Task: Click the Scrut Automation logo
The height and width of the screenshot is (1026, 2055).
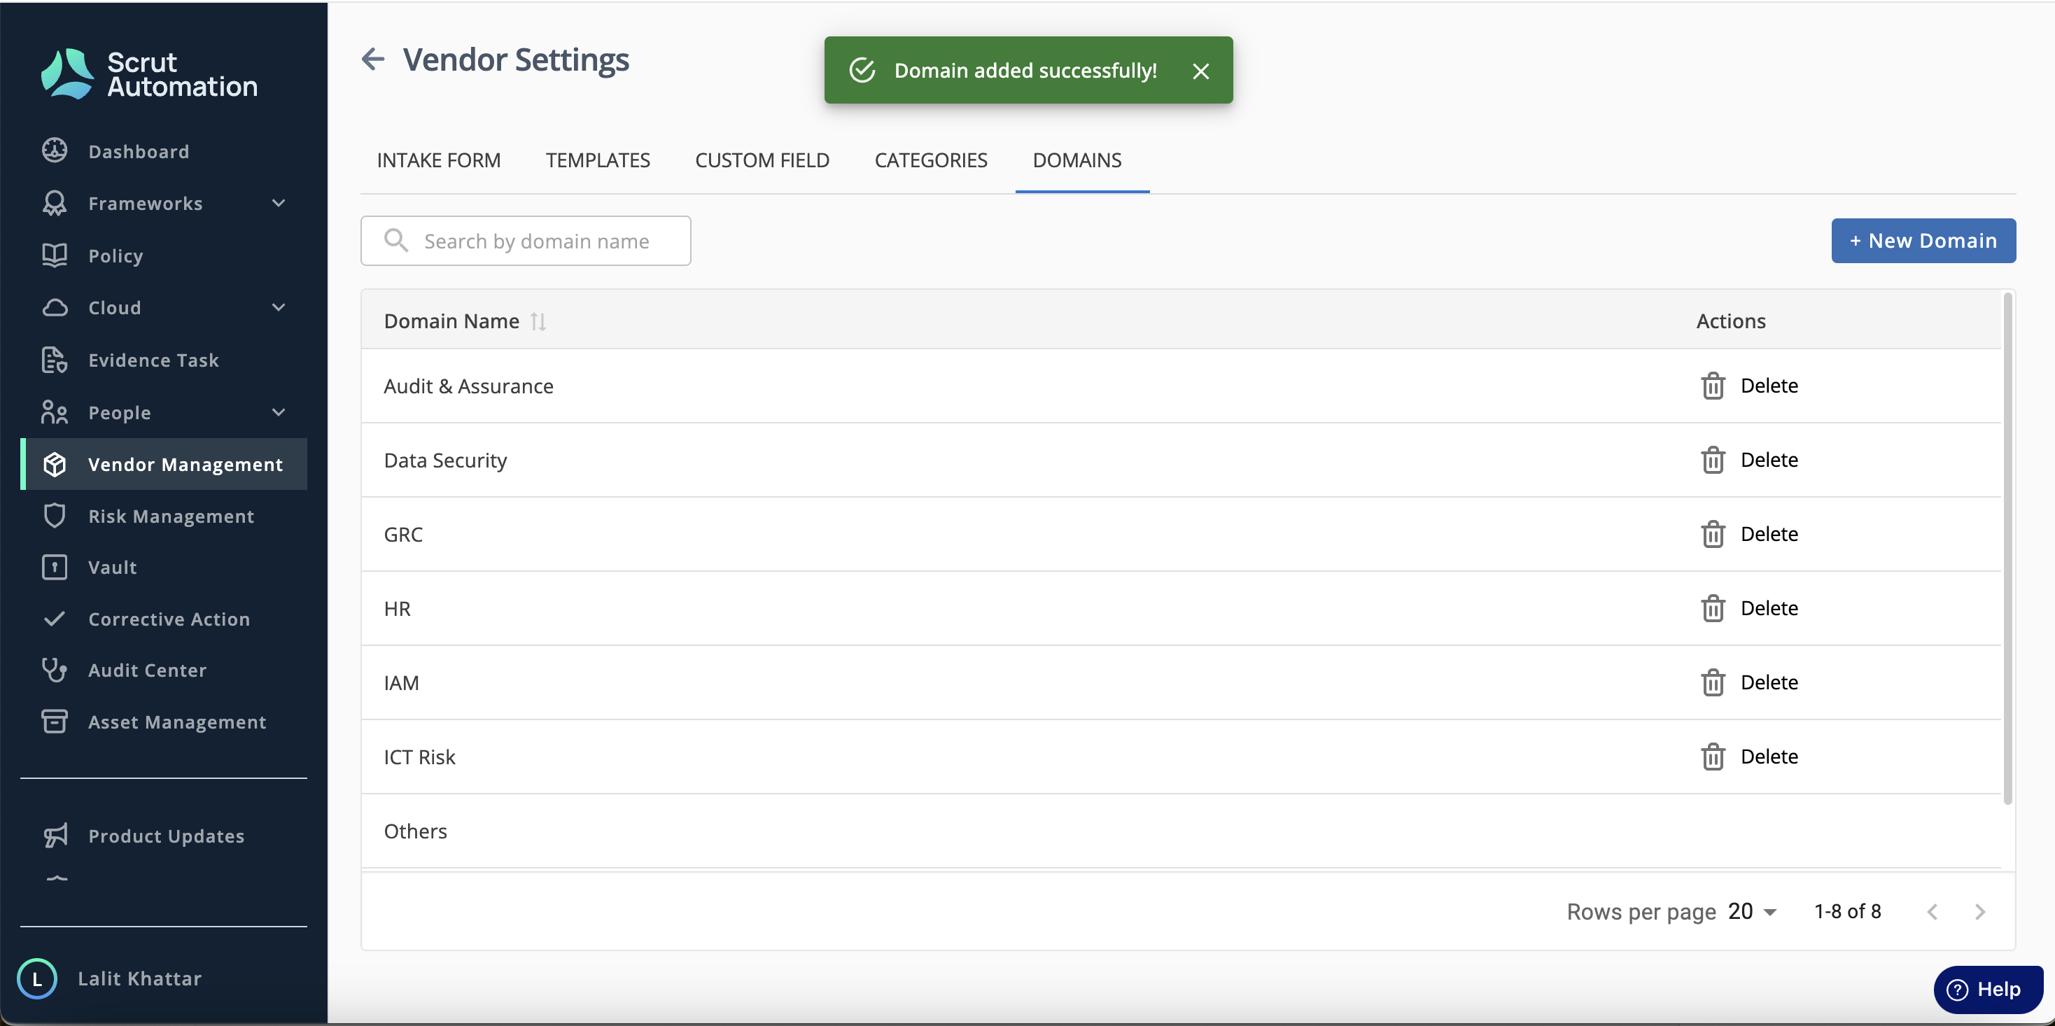Action: (x=149, y=73)
